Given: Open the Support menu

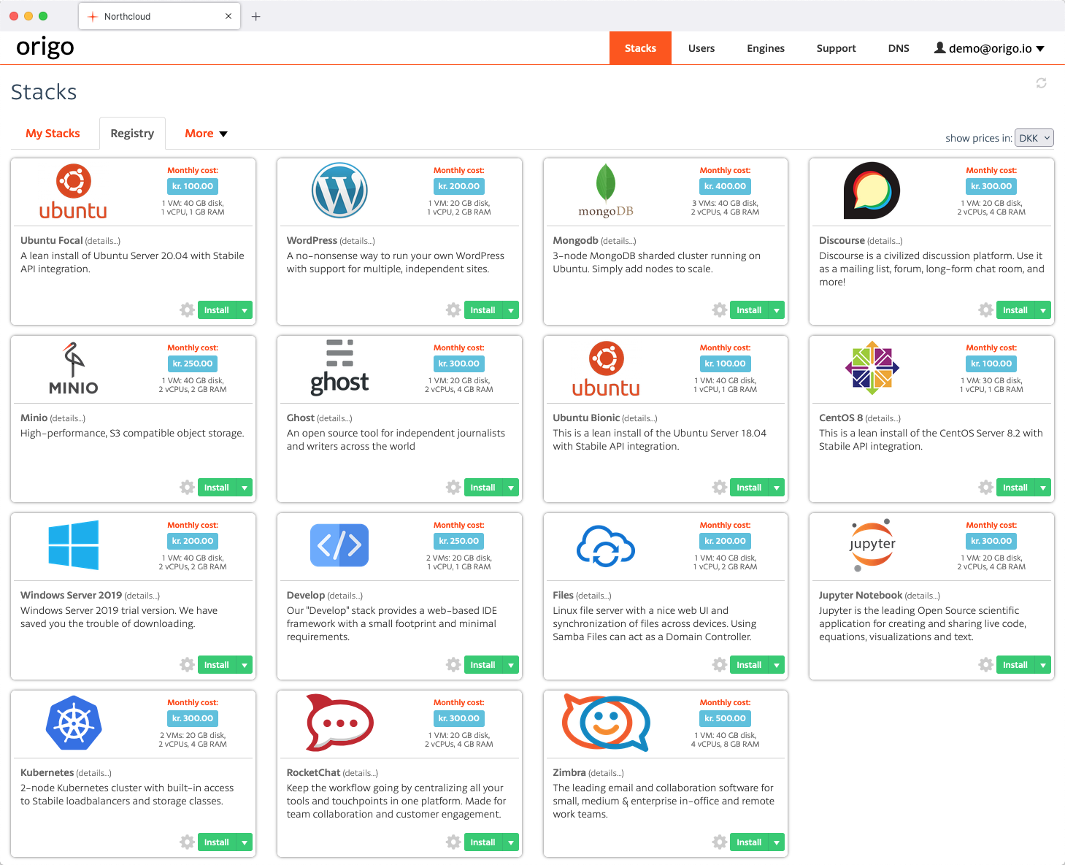Looking at the screenshot, I should [836, 48].
